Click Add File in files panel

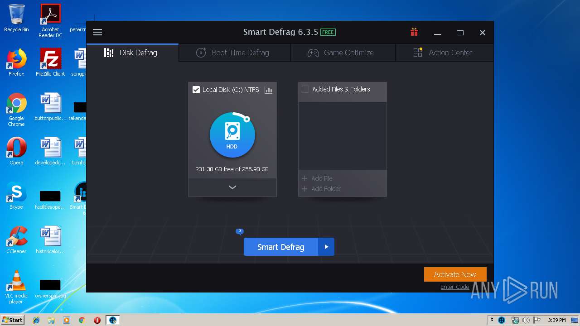coord(317,178)
